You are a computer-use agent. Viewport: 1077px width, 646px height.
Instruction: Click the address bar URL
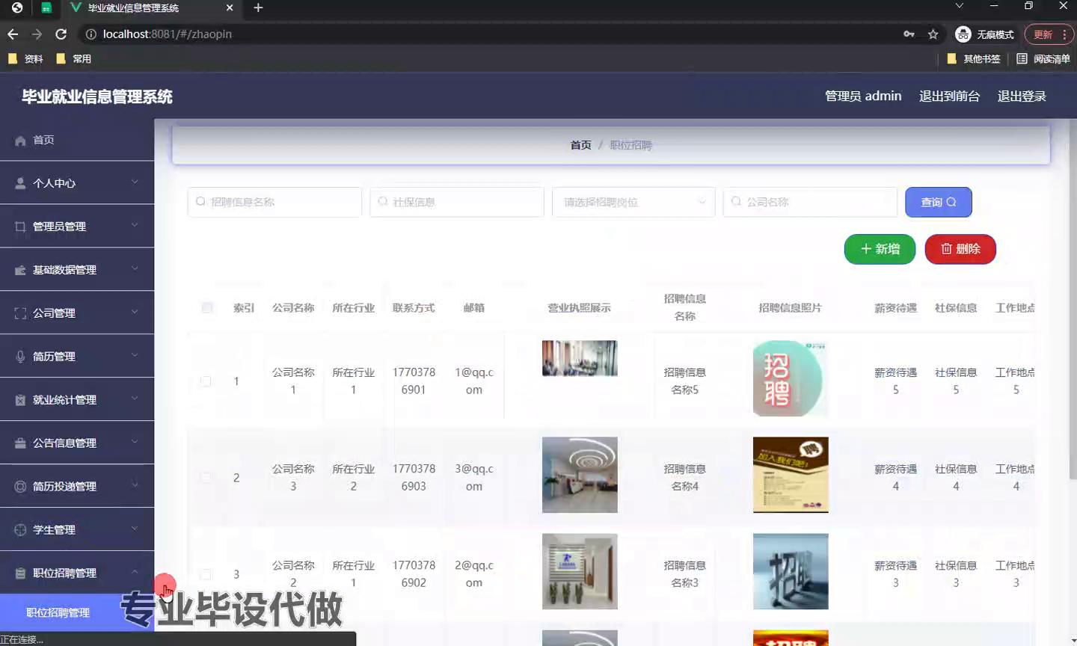point(167,34)
